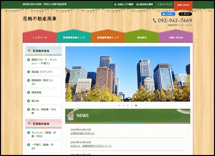Open お気に入り物件 star favorites link
The height and width of the screenshot is (156, 215).
click(x=124, y=4)
